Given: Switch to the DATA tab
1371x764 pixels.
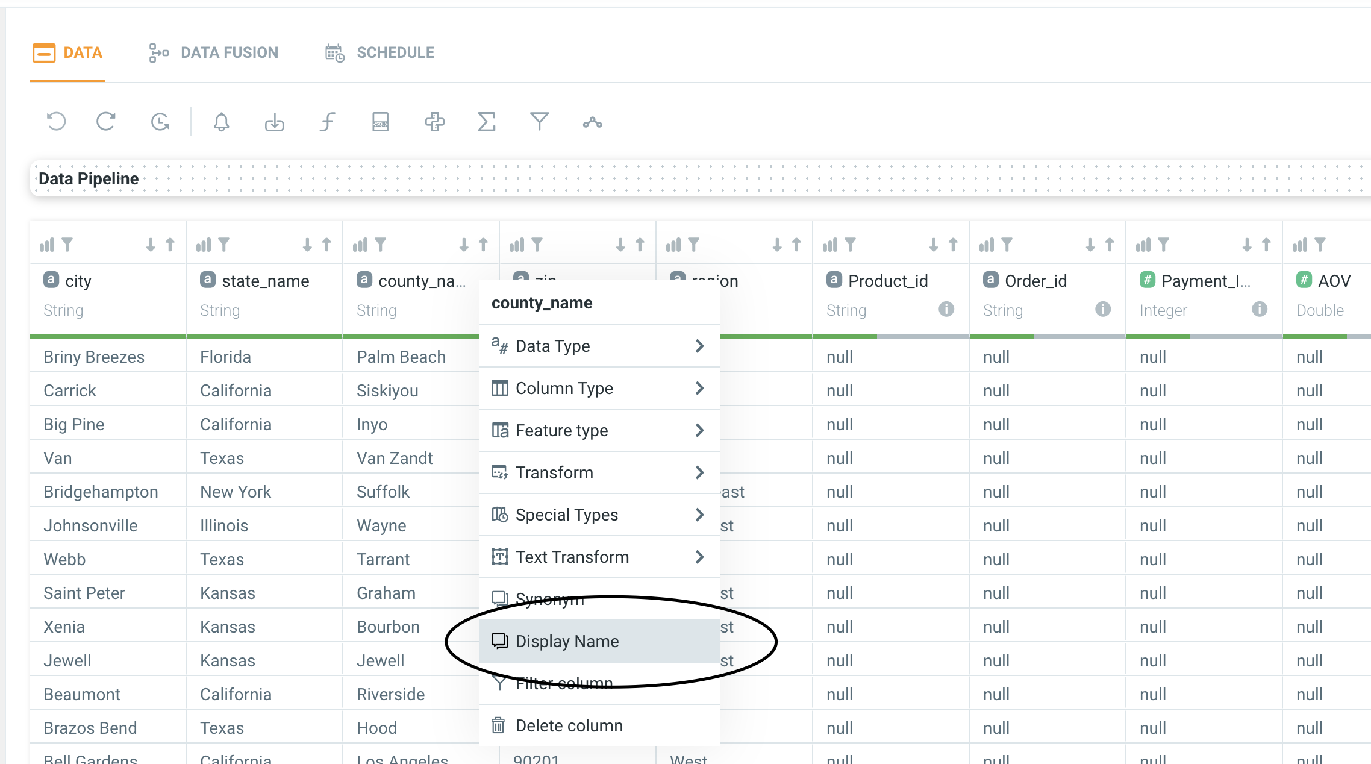Looking at the screenshot, I should pos(67,53).
